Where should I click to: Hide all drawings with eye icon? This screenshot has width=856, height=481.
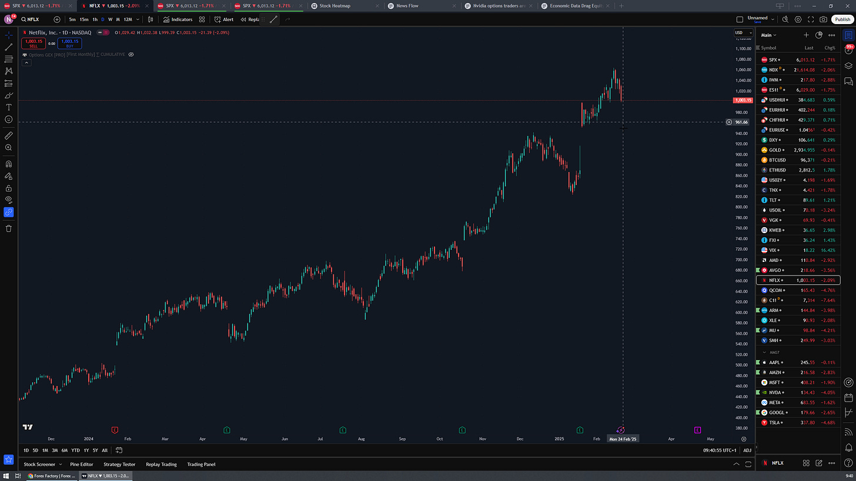click(9, 200)
